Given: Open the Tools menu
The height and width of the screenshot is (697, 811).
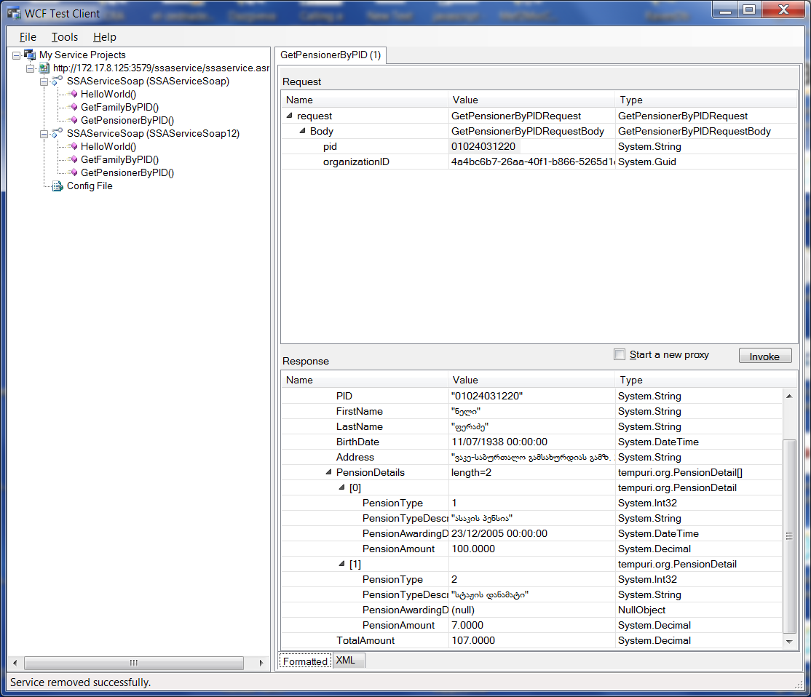Looking at the screenshot, I should click(64, 37).
